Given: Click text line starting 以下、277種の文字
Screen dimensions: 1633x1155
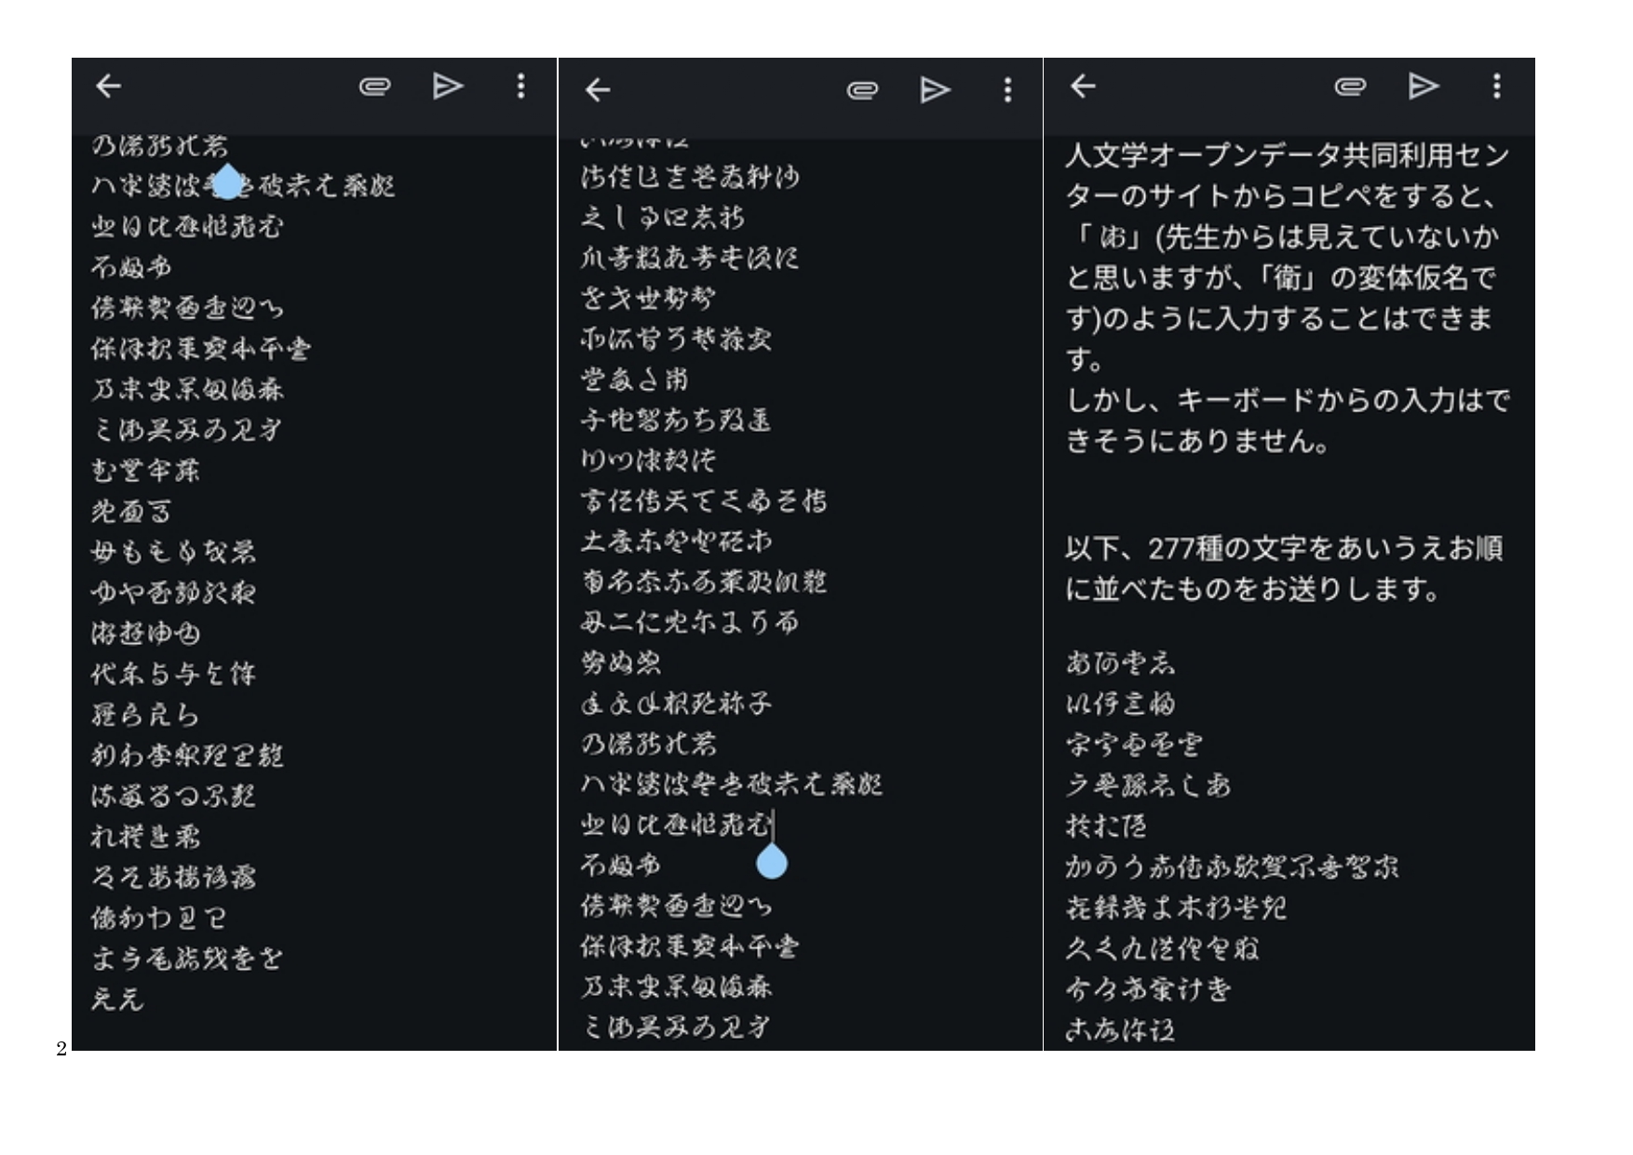Looking at the screenshot, I should point(1284,548).
